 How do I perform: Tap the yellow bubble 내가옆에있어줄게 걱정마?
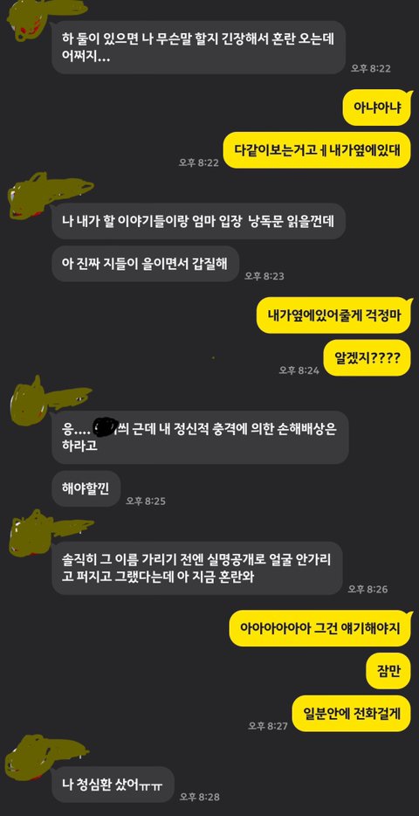[333, 316]
